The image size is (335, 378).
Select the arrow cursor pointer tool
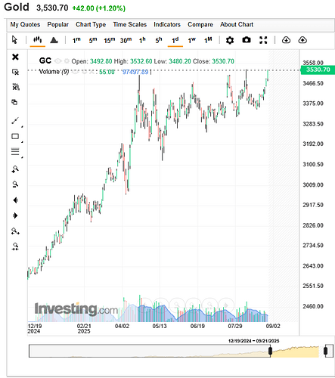[14, 40]
